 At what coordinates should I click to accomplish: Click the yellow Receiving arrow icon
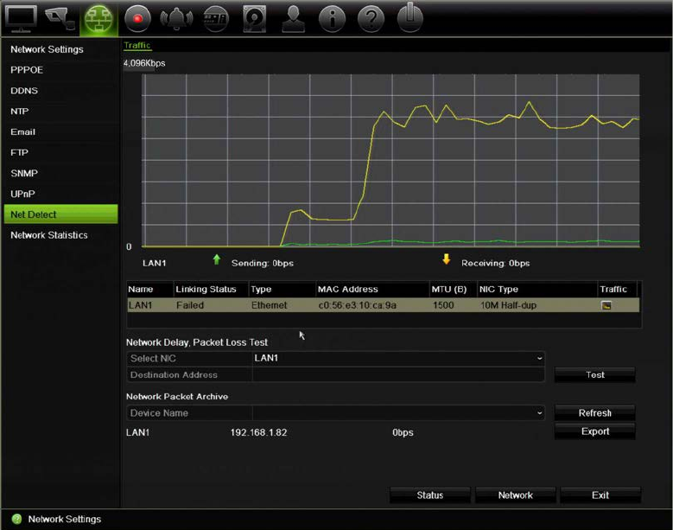tap(447, 259)
